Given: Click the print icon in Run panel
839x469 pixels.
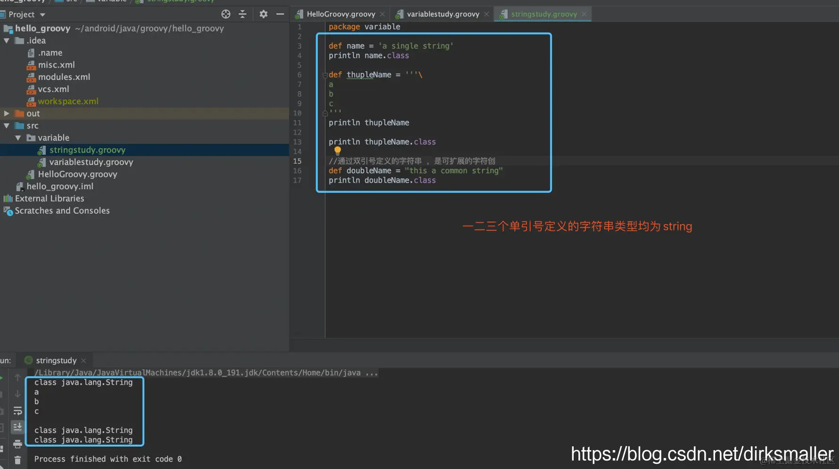Looking at the screenshot, I should (x=17, y=444).
